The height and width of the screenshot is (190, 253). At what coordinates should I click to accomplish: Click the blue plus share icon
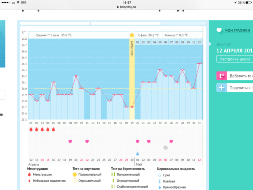click(221, 88)
